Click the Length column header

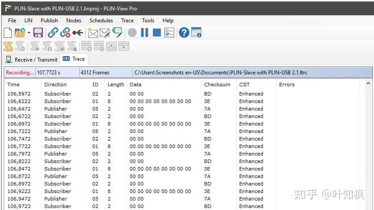pos(116,84)
